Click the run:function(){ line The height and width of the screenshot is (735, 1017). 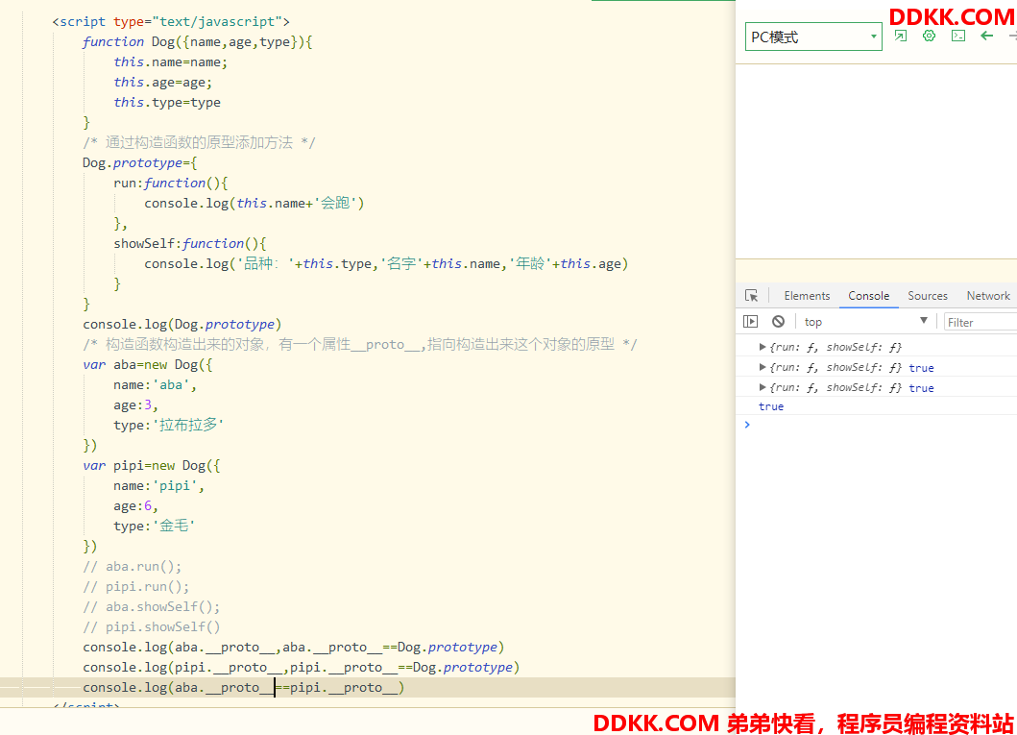coord(171,183)
